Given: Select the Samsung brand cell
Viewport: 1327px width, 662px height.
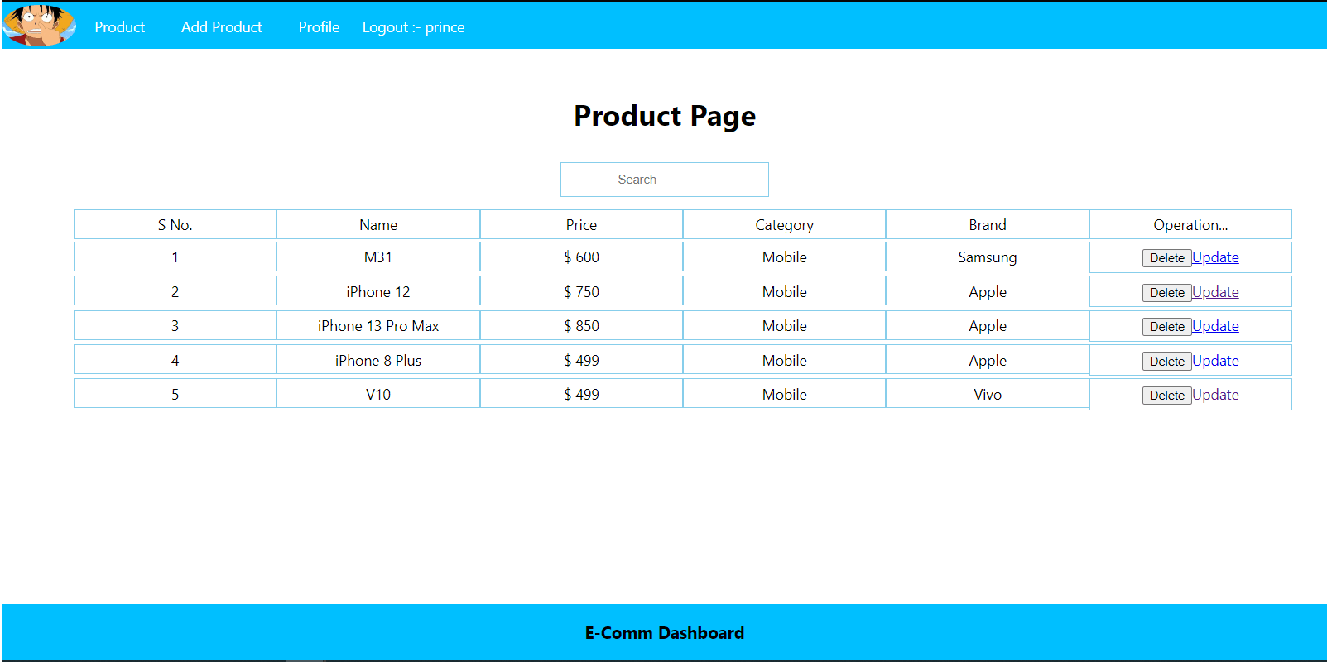Looking at the screenshot, I should click(987, 257).
